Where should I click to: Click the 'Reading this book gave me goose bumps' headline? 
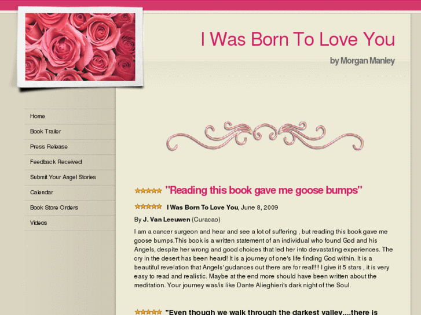coord(263,190)
